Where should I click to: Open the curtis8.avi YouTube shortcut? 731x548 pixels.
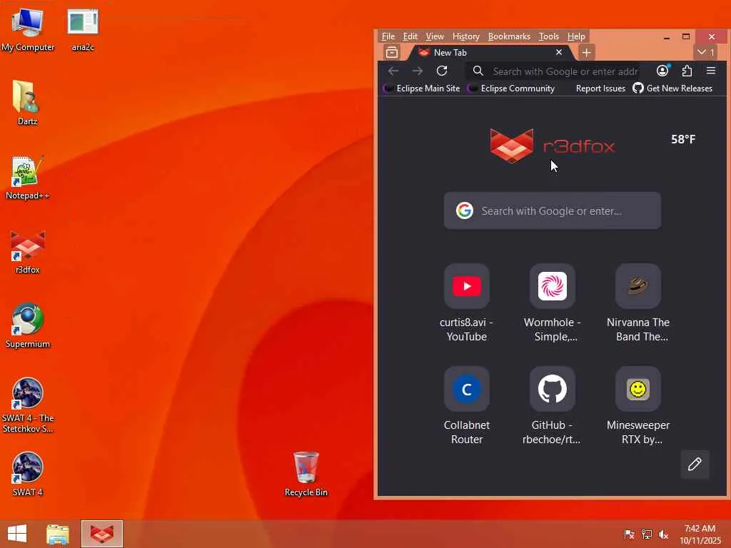467,303
